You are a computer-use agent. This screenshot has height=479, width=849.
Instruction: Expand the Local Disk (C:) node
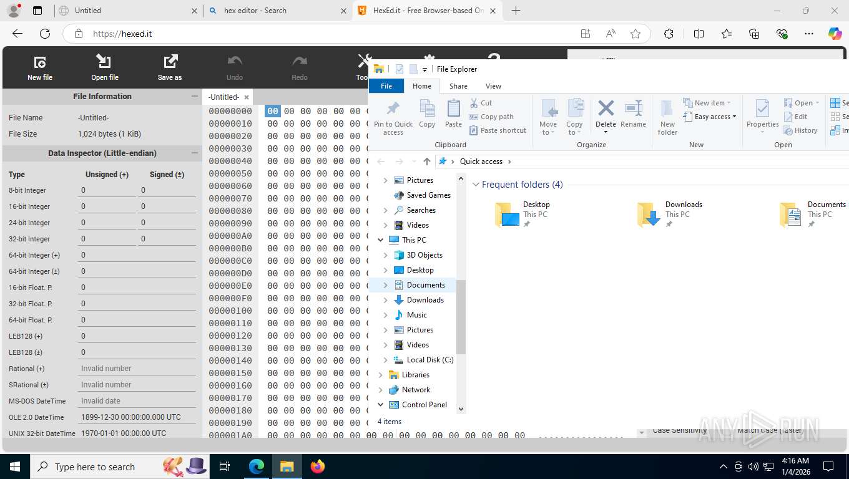(386, 360)
